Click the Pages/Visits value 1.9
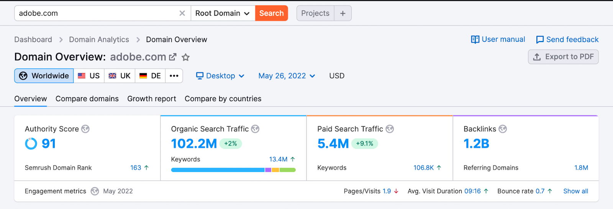This screenshot has width=613, height=209. [387, 191]
